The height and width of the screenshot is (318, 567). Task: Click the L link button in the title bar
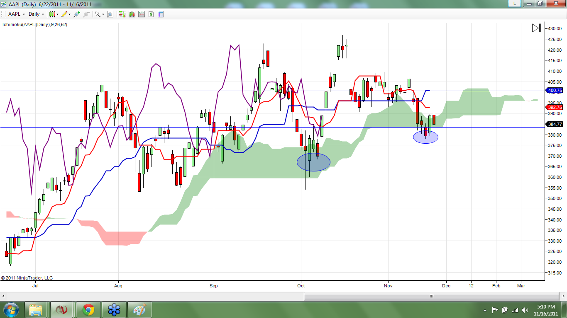pyautogui.click(x=515, y=3)
